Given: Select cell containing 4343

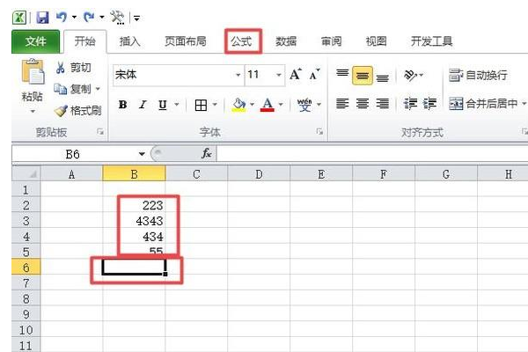Looking at the screenshot, I should [134, 221].
